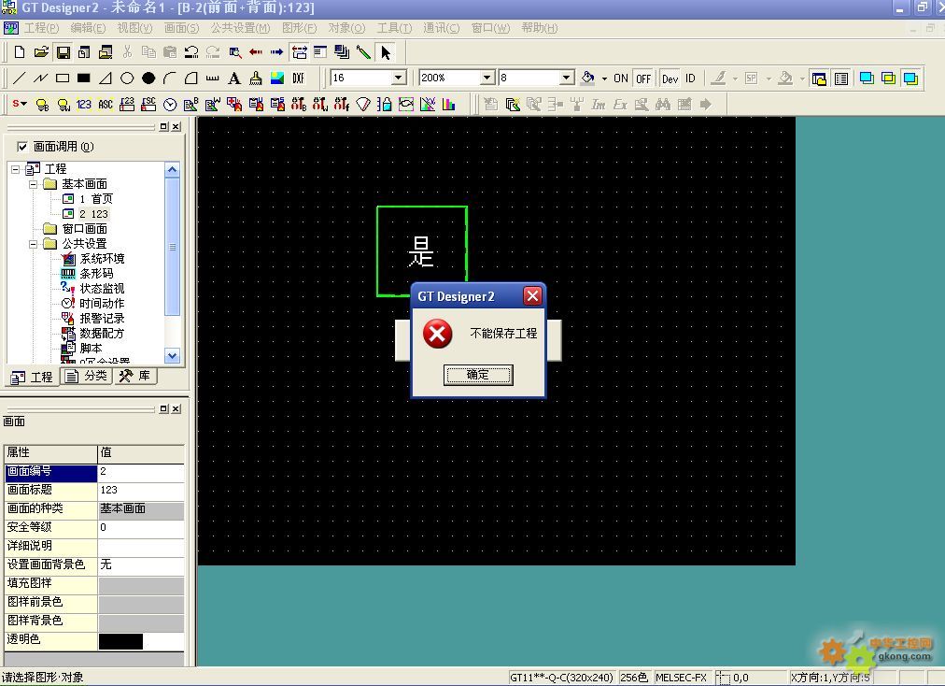The width and height of the screenshot is (945, 686).
Task: Switch to the 分类 tab
Action: point(88,377)
